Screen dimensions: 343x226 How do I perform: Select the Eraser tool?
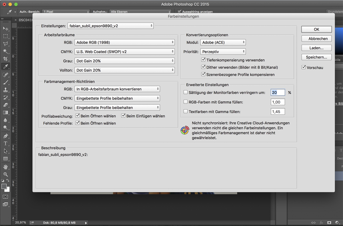5,105
